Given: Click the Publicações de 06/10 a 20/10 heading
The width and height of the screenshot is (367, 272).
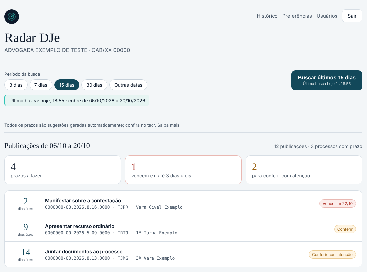Looking at the screenshot, I should click(47, 146).
